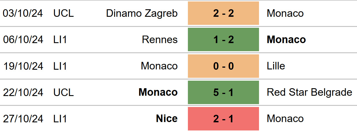Open Red Star Belgrade team page
The image size is (357, 131).
point(310,92)
